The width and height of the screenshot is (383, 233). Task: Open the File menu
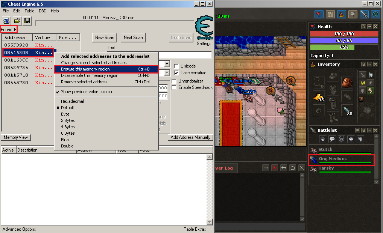coord(6,11)
